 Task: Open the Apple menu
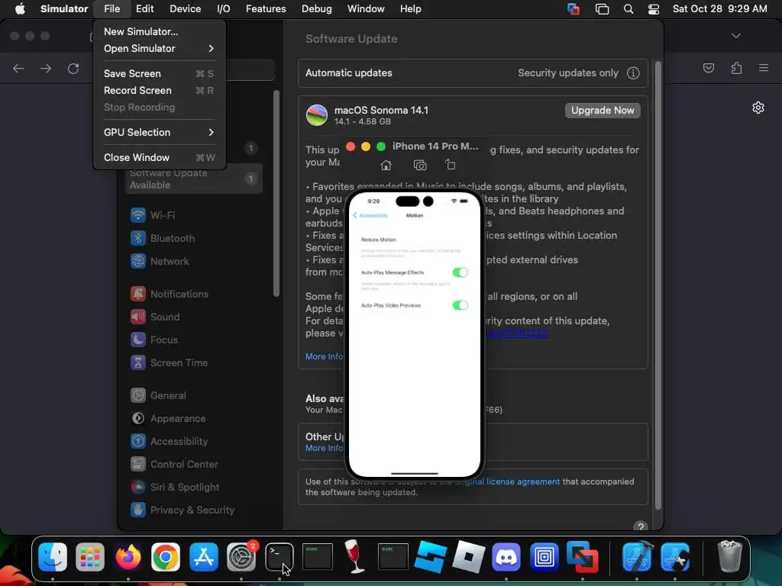[20, 9]
